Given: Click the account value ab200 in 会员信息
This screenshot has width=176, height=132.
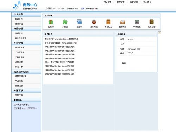Looking at the screenshot, I should coord(131,39).
